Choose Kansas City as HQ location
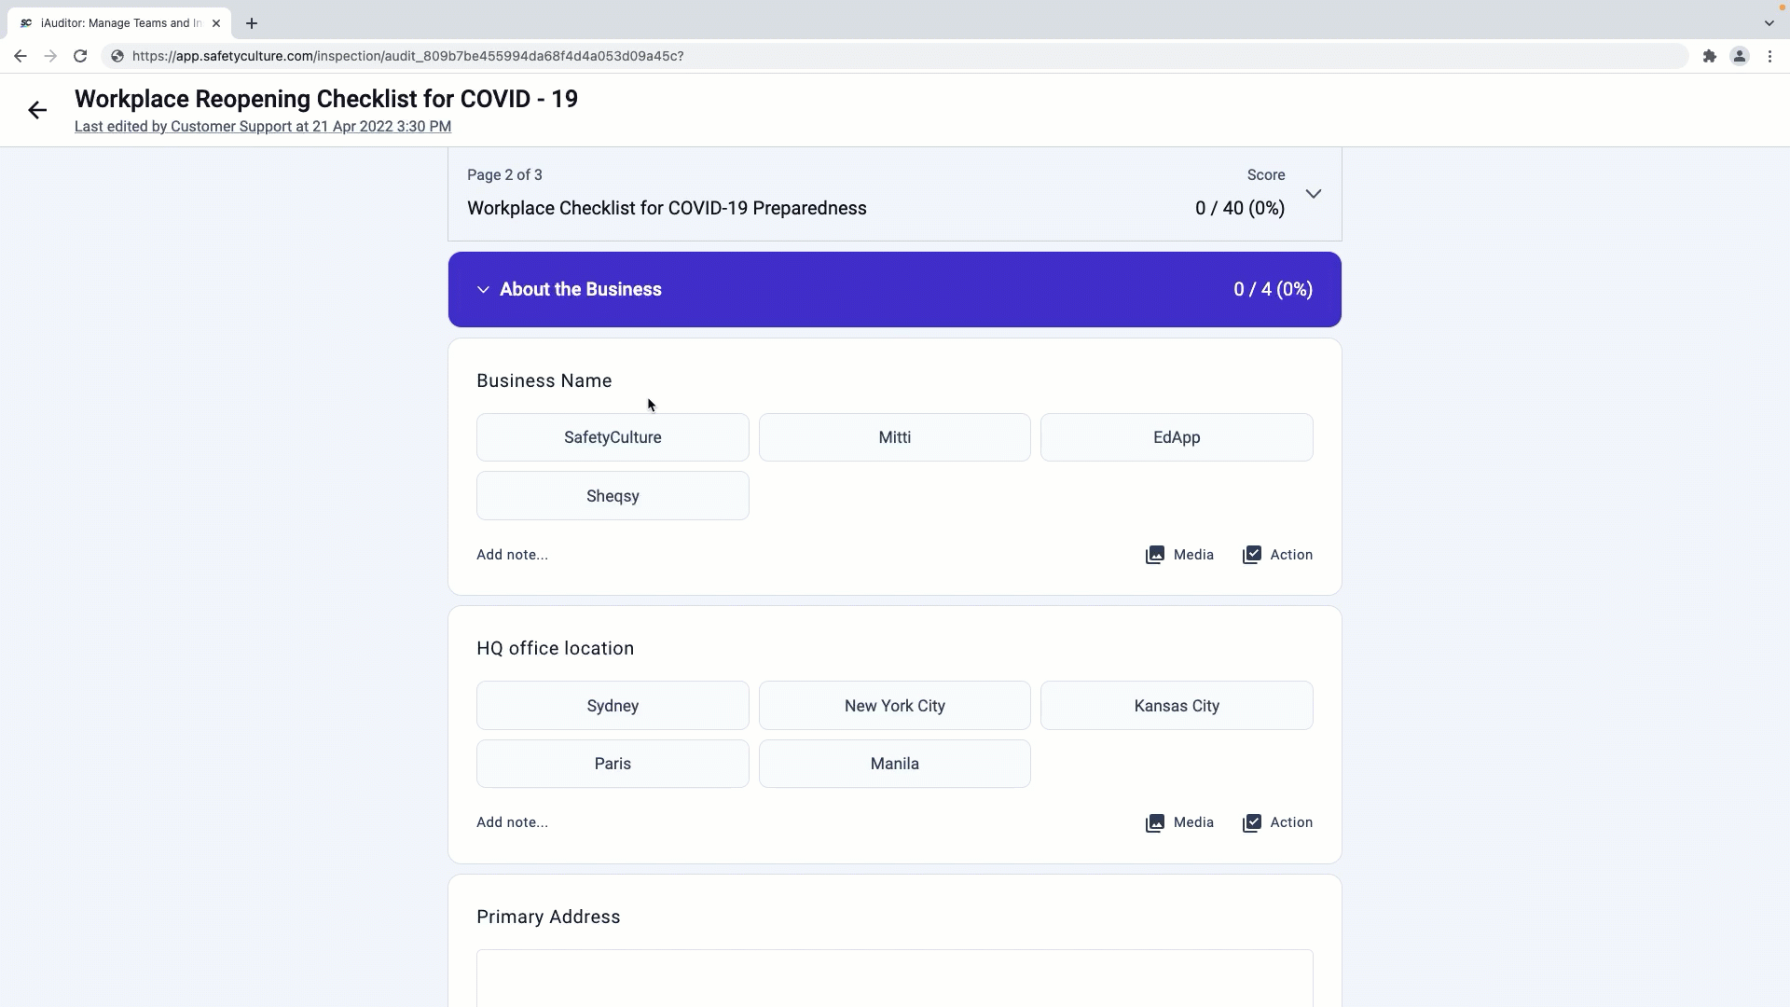 tap(1177, 706)
